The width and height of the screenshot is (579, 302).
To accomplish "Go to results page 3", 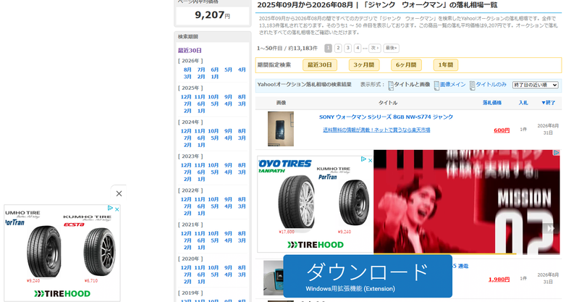I will click(x=348, y=48).
